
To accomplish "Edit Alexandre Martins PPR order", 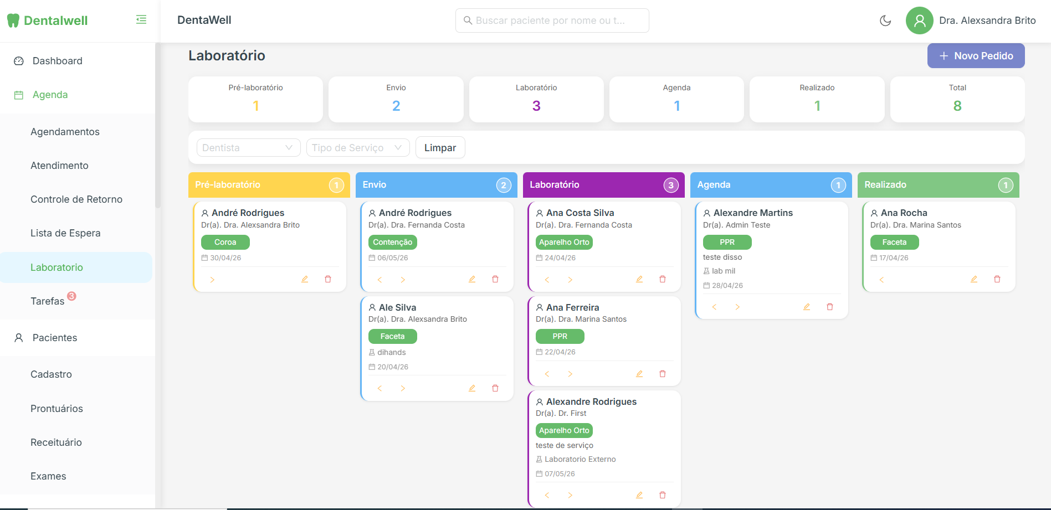I will tap(807, 307).
